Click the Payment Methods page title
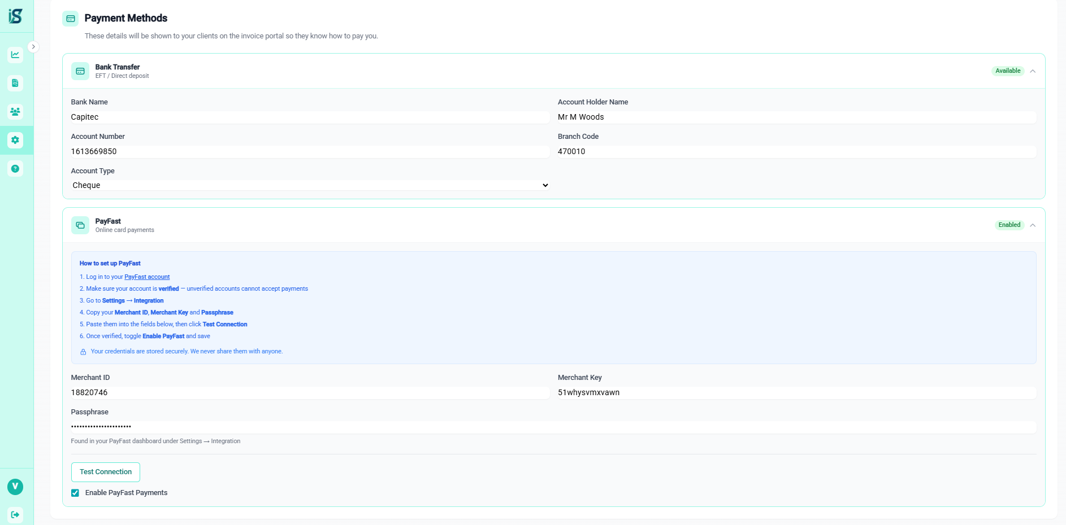The width and height of the screenshot is (1066, 525). click(x=126, y=18)
